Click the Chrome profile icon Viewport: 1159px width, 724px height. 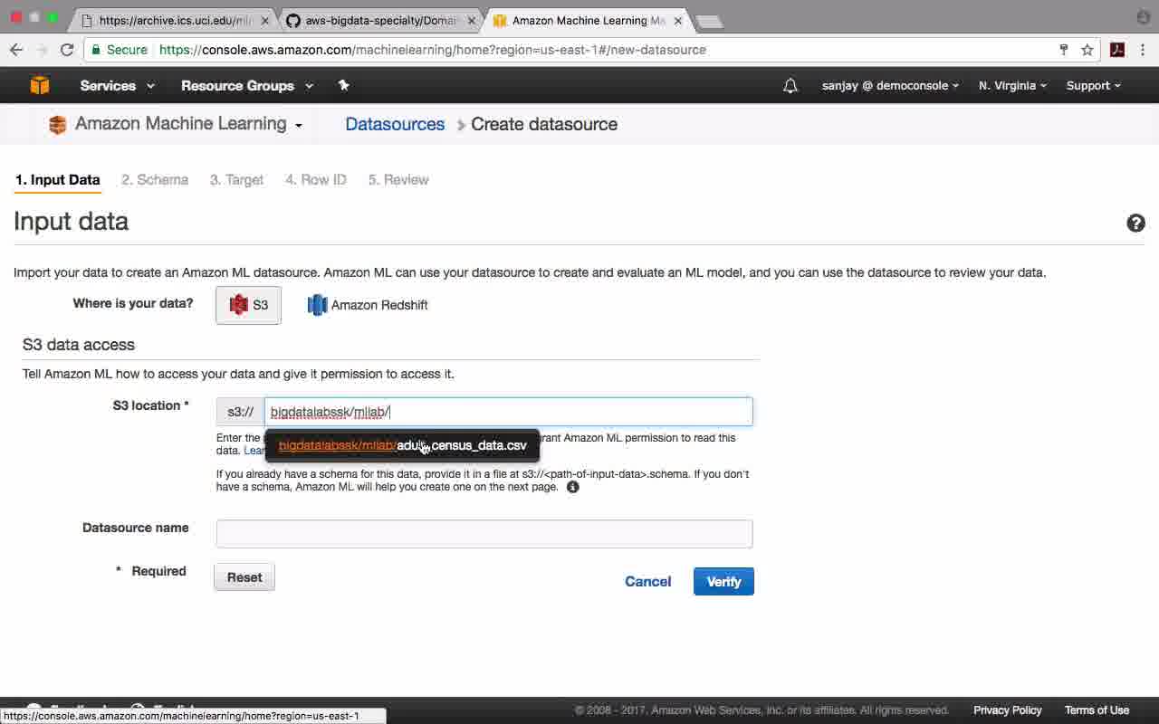click(1143, 17)
